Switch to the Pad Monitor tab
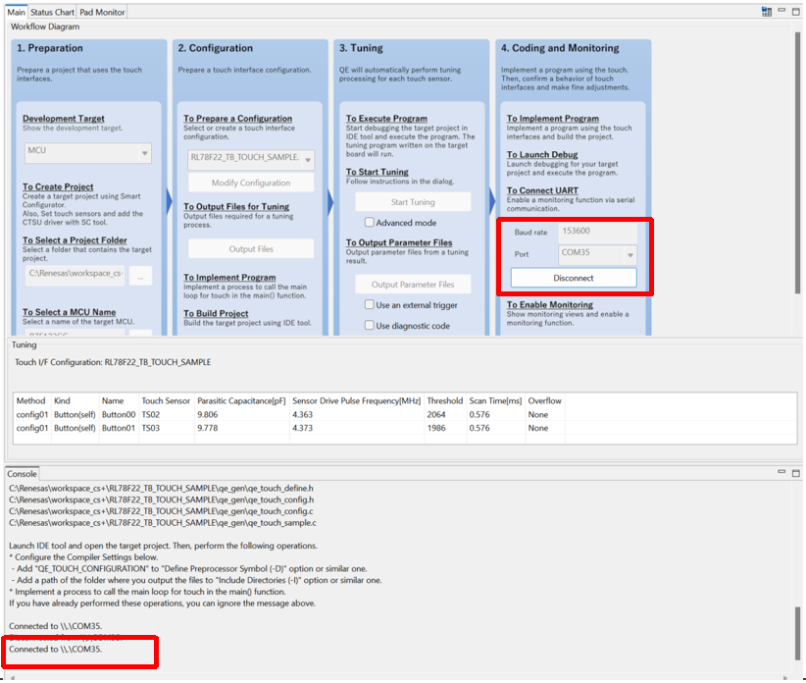Image resolution: width=806 pixels, height=683 pixels. [x=102, y=12]
